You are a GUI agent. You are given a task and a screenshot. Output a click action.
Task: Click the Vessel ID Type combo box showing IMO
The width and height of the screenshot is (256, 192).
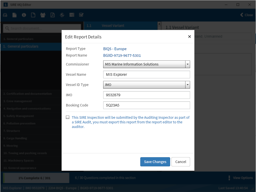146,85
